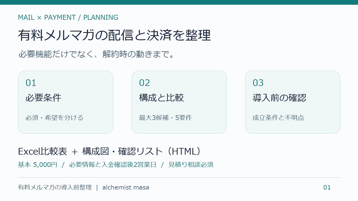Screen dimensions: 358x201
Task: Click 'Excel比較表 ＋ 構成図・確認リスト（HTML）' line
Action: [110, 151]
